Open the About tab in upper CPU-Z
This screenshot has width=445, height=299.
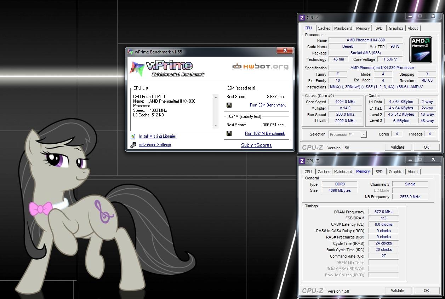[413, 28]
